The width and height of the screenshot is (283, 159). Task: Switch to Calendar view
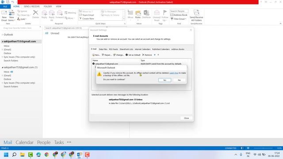pyautogui.click(x=24, y=142)
